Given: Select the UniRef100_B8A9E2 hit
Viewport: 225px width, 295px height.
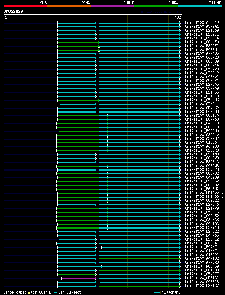Looking at the screenshot, I should 202,46.
